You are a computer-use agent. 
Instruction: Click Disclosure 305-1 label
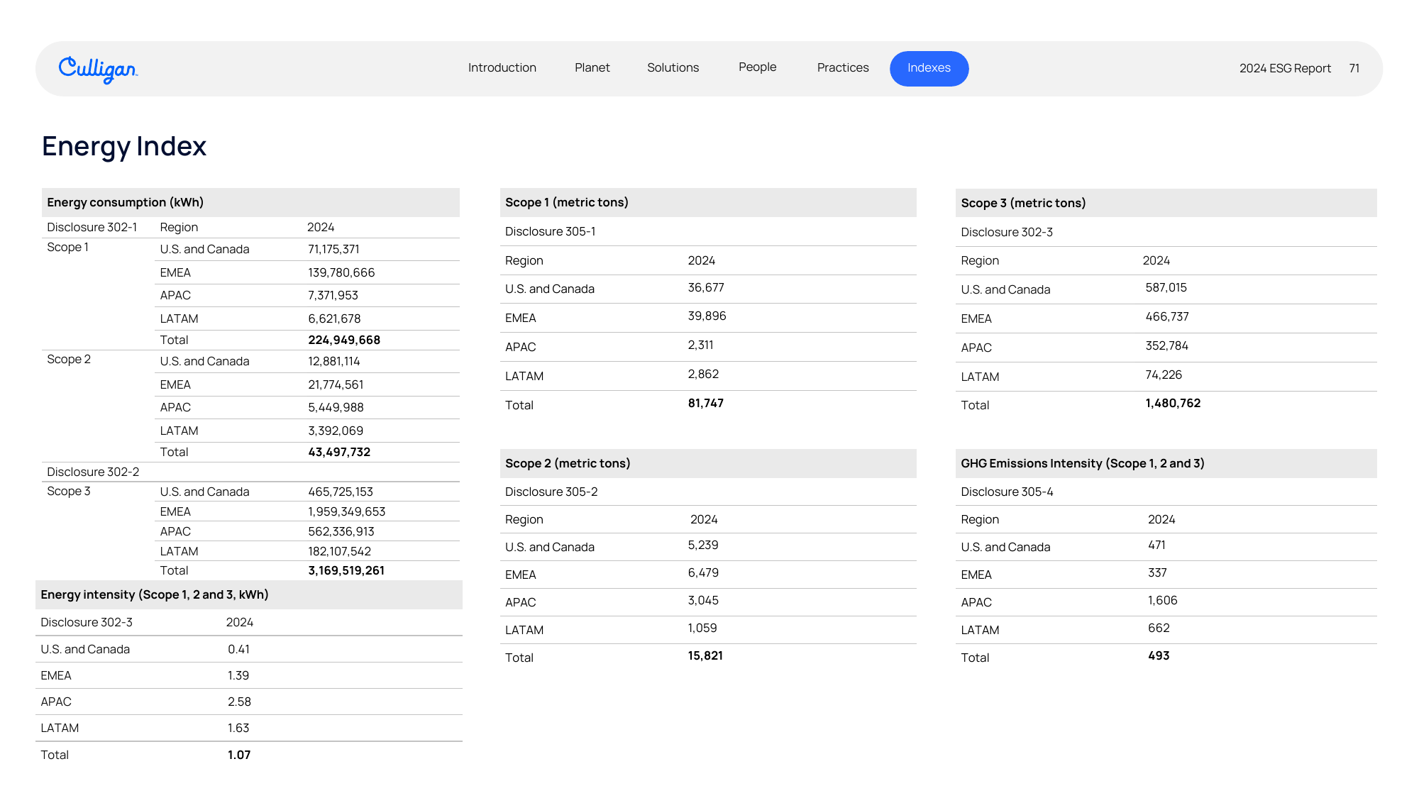point(550,232)
